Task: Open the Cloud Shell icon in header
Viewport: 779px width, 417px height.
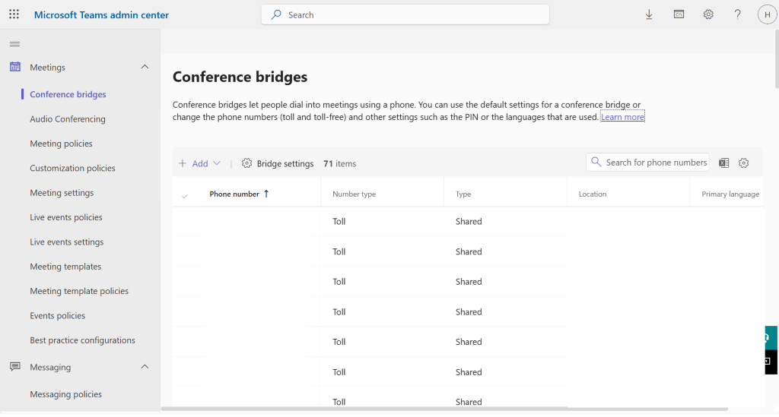Action: point(679,14)
